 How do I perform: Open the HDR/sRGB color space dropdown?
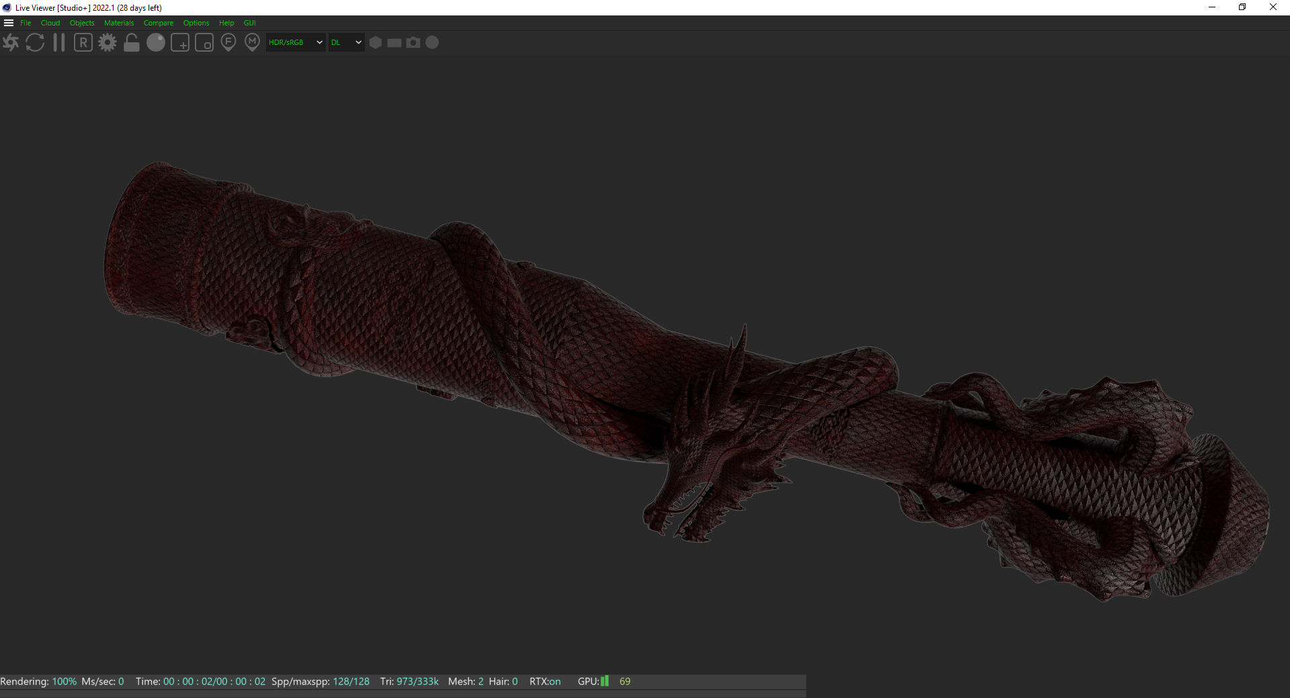pyautogui.click(x=296, y=43)
